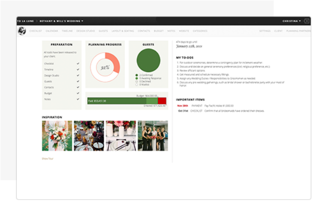
Task: Click the 32% planning progress donut chart
Action: [105, 67]
